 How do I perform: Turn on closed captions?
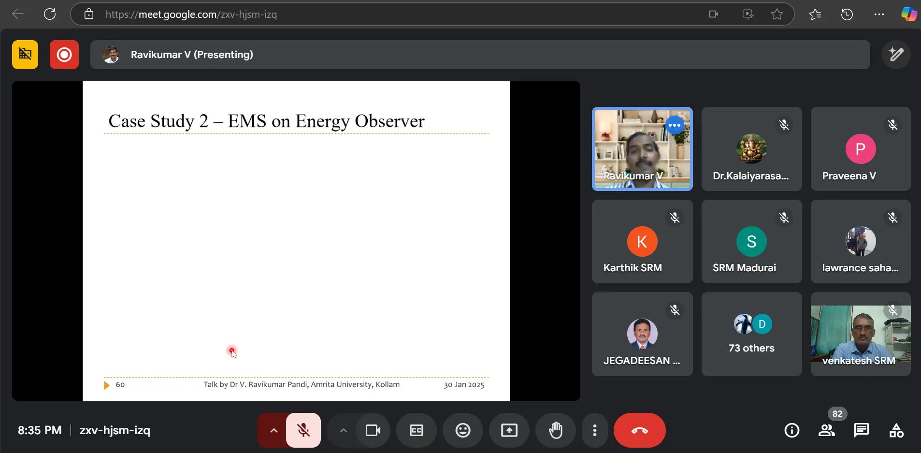point(417,430)
